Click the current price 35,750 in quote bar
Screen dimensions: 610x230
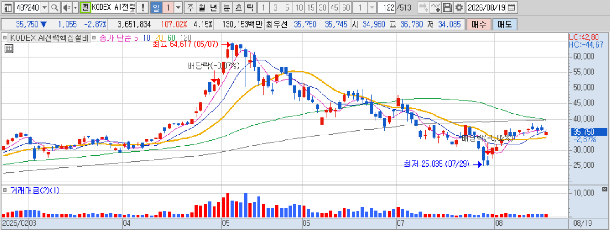(28, 24)
